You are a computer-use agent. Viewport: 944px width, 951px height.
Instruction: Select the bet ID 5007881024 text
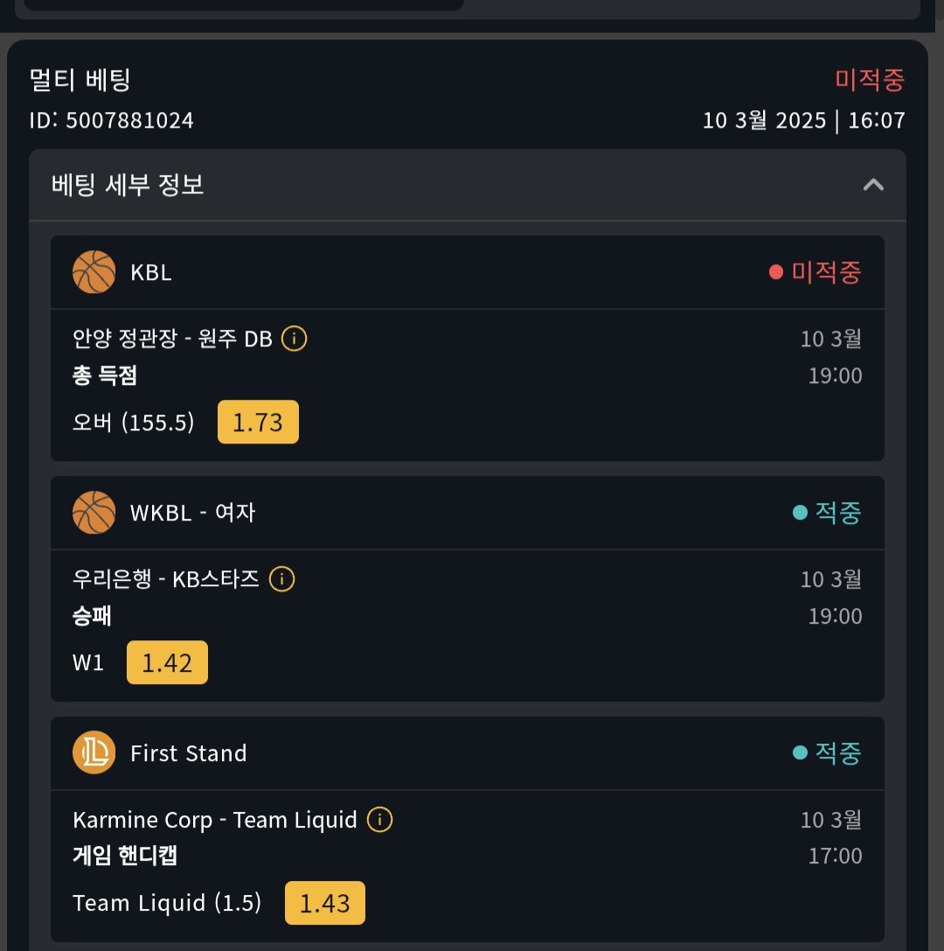point(112,121)
